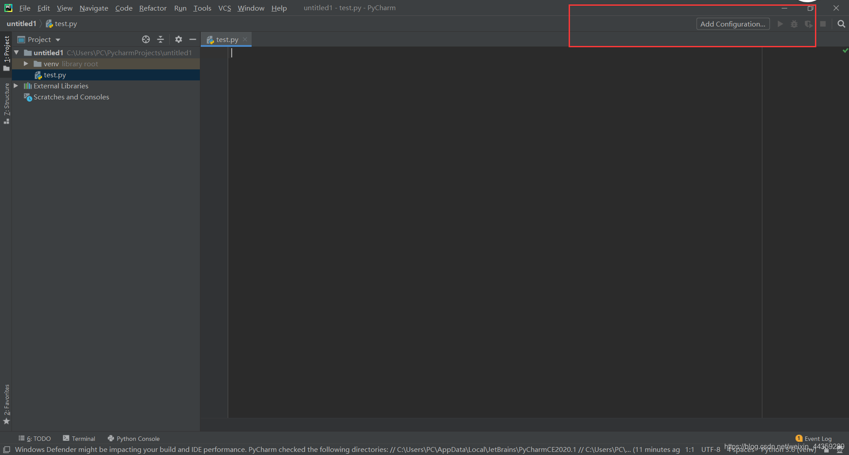Image resolution: width=849 pixels, height=455 pixels.
Task: Open the Terminal tool window
Action: (79, 439)
